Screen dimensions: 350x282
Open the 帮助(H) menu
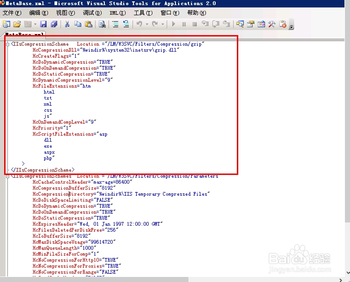[x=197, y=13]
